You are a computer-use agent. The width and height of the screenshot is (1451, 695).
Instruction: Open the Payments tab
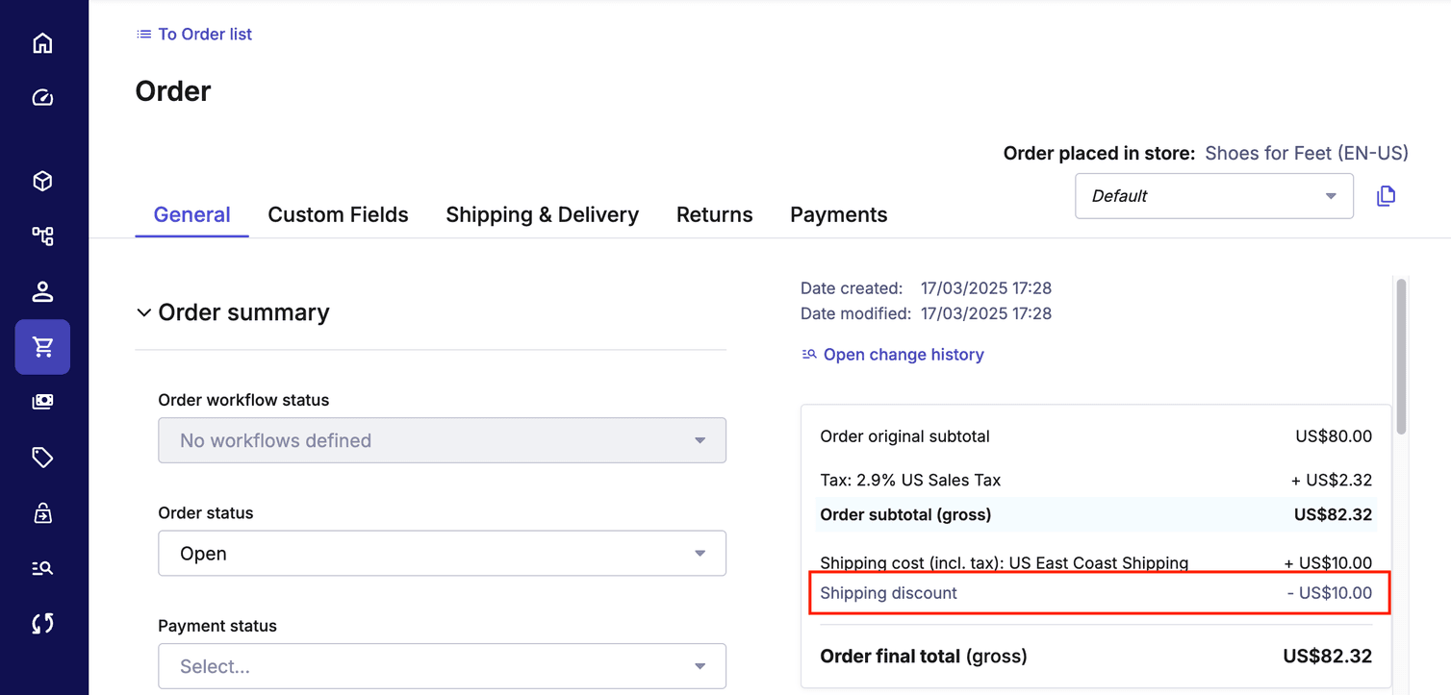tap(838, 214)
